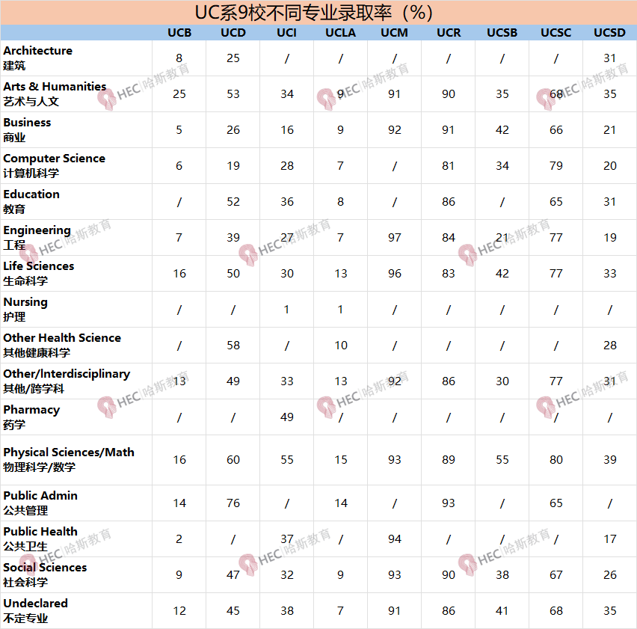Select Other Health Science UCLA value 10
Screen dimensions: 637x629
click(x=341, y=346)
